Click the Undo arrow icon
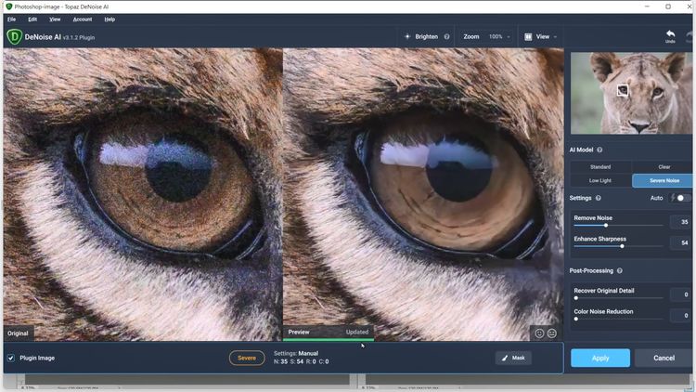This screenshot has width=696, height=392. [670, 33]
